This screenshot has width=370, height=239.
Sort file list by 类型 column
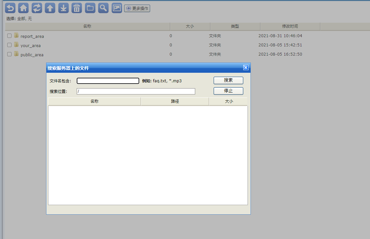[x=235, y=26]
